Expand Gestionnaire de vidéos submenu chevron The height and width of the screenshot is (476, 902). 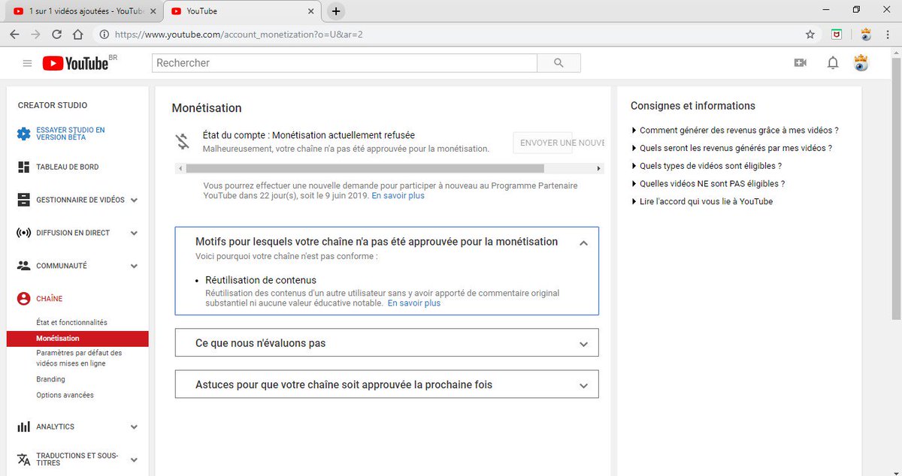tap(134, 200)
